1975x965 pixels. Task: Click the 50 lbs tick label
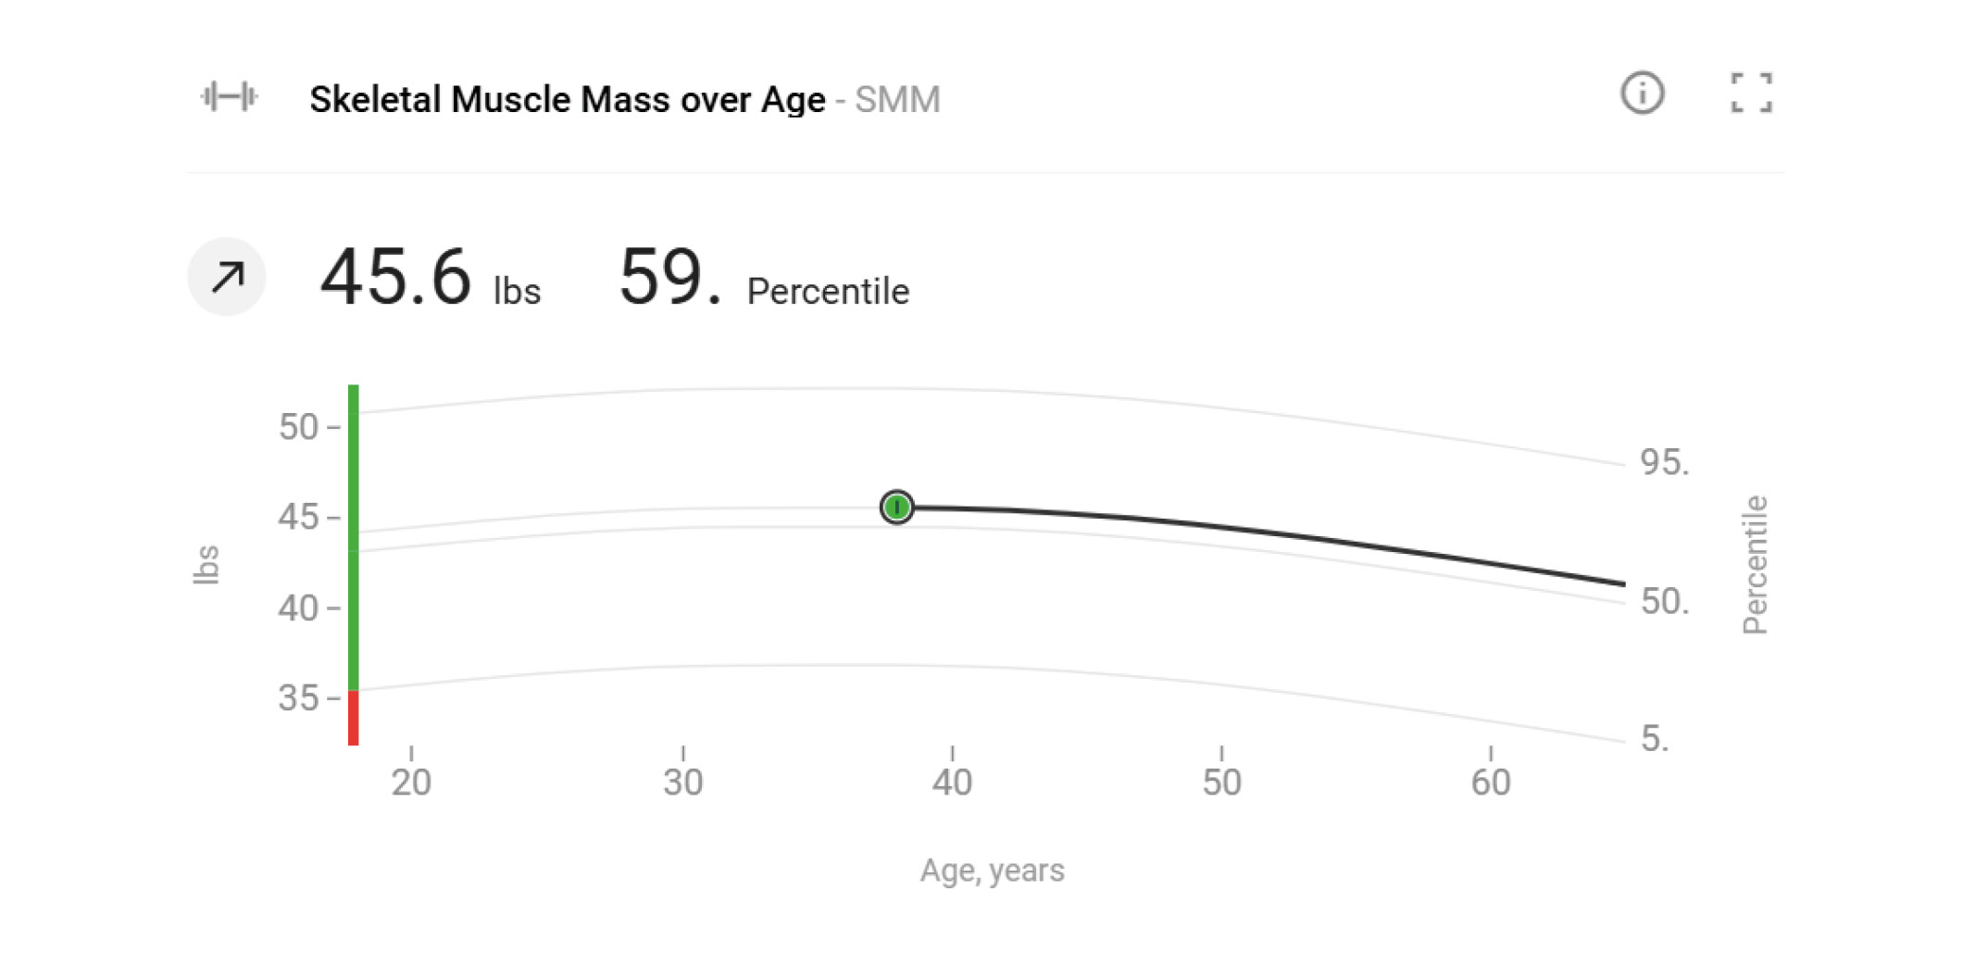[298, 427]
